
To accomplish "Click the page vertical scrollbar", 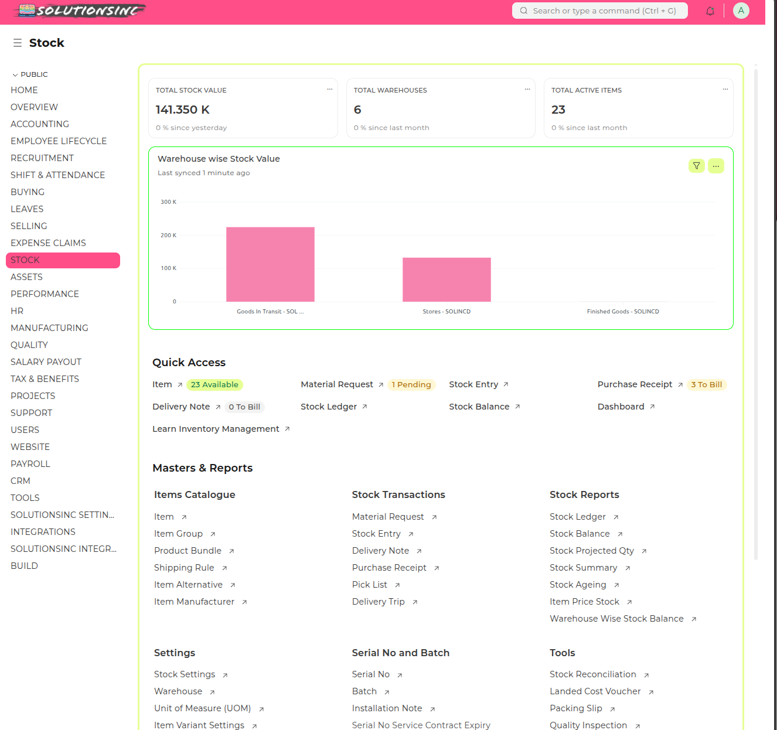I will coord(756,315).
